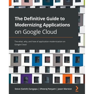Click author name Dheeraj Panyam
The height and width of the screenshot is (94, 94).
coord(48,89)
